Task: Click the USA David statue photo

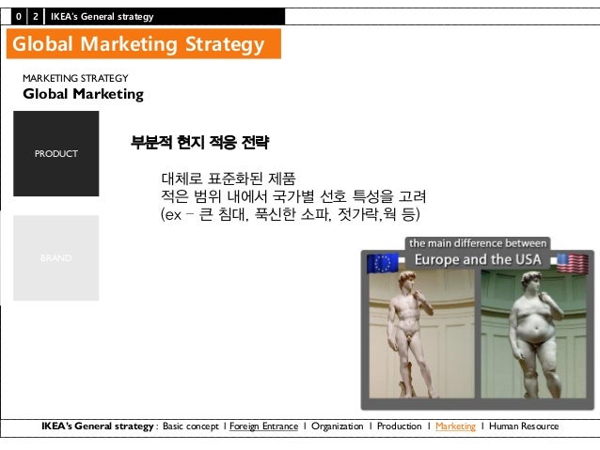Action: 533,334
